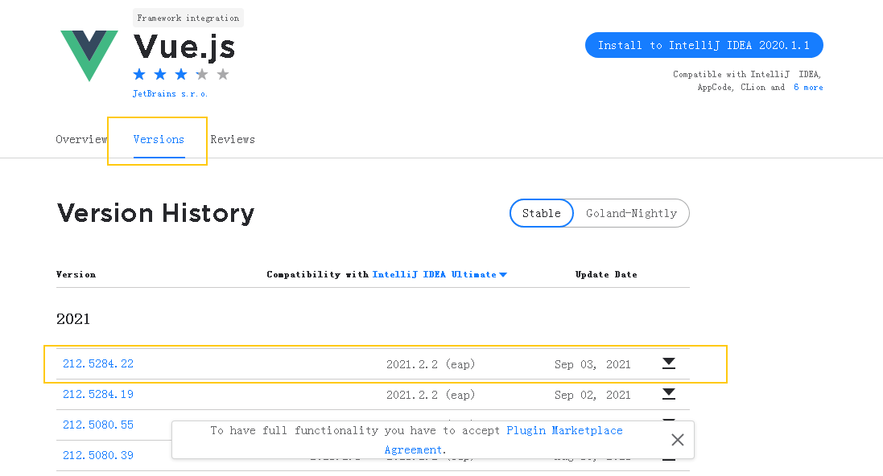Open version 212.5080.55 link
The height and width of the screenshot is (476, 883).
coord(98,425)
